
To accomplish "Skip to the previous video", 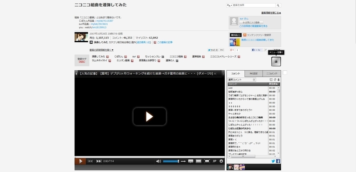I will tap(90, 161).
